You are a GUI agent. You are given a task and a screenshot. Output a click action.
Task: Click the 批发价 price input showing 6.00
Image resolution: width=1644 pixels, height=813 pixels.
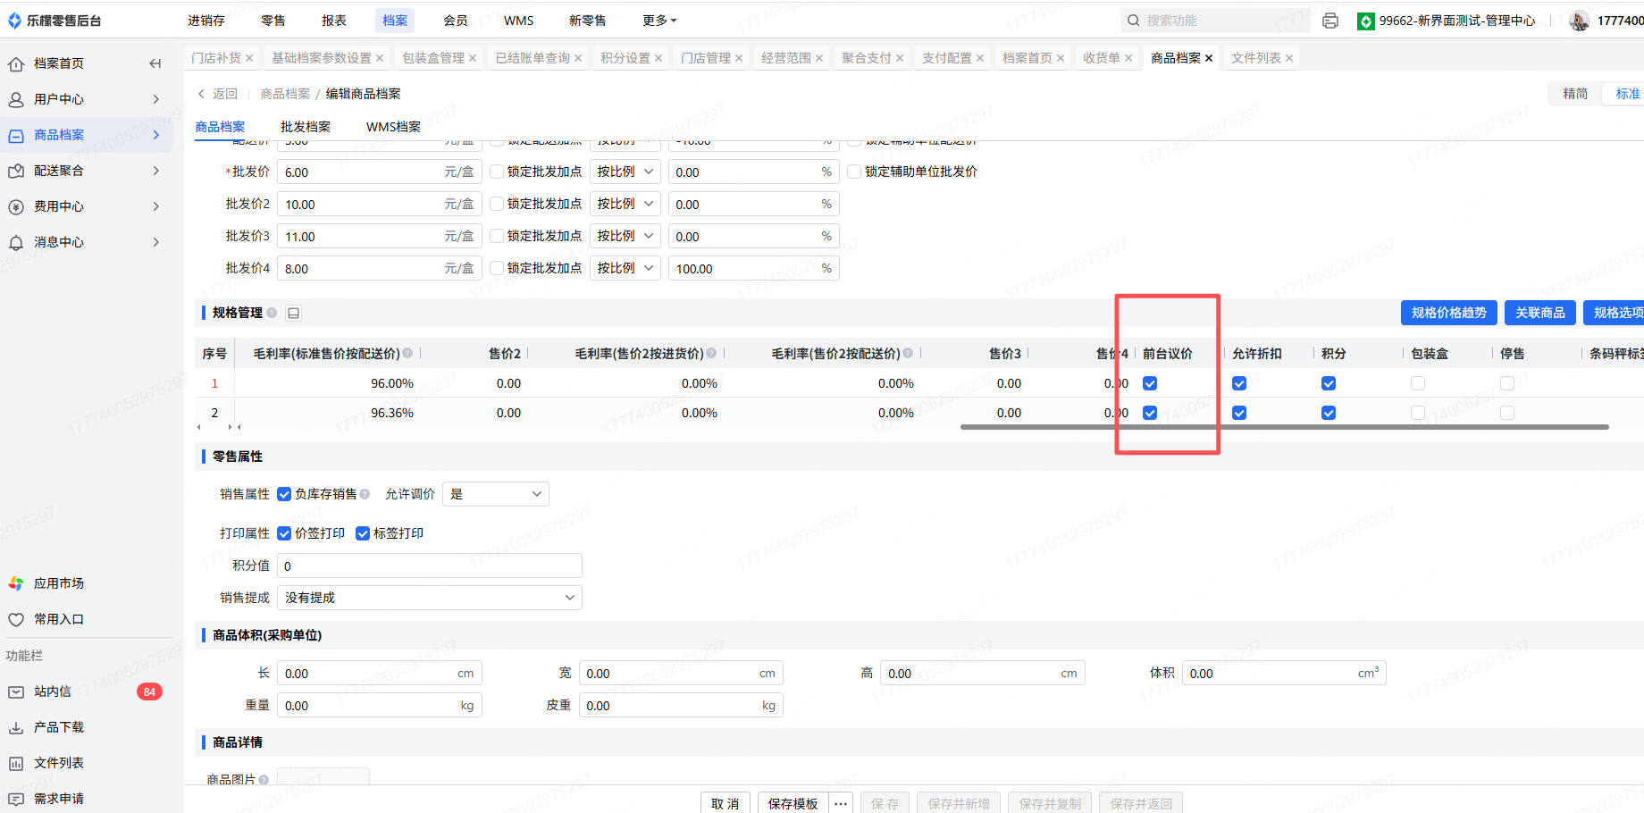[380, 172]
